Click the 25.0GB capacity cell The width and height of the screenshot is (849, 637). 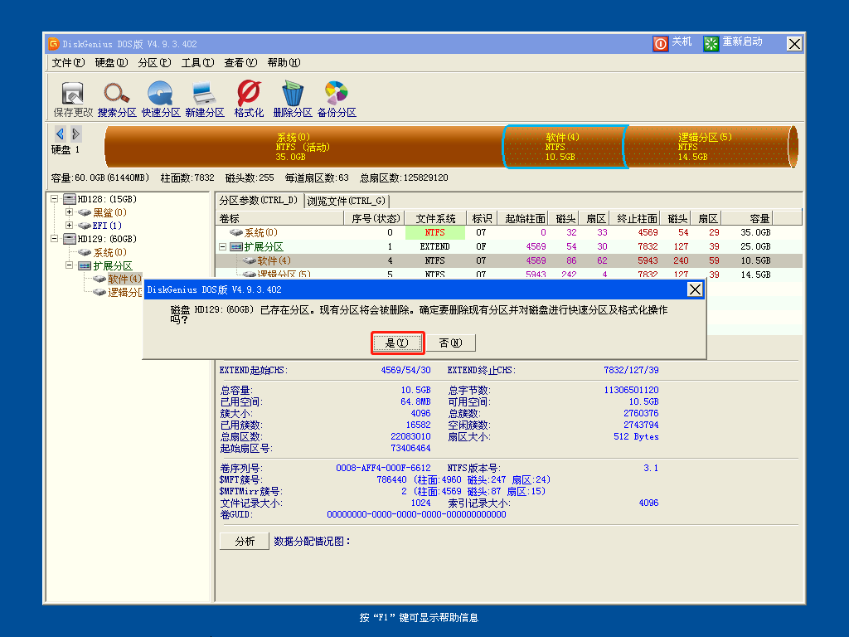[755, 246]
